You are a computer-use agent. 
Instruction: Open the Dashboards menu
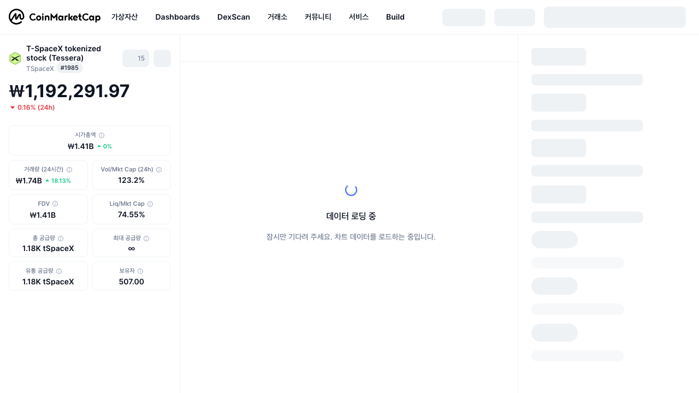(177, 17)
